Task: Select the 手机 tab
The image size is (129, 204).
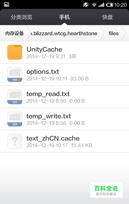Action: click(64, 17)
